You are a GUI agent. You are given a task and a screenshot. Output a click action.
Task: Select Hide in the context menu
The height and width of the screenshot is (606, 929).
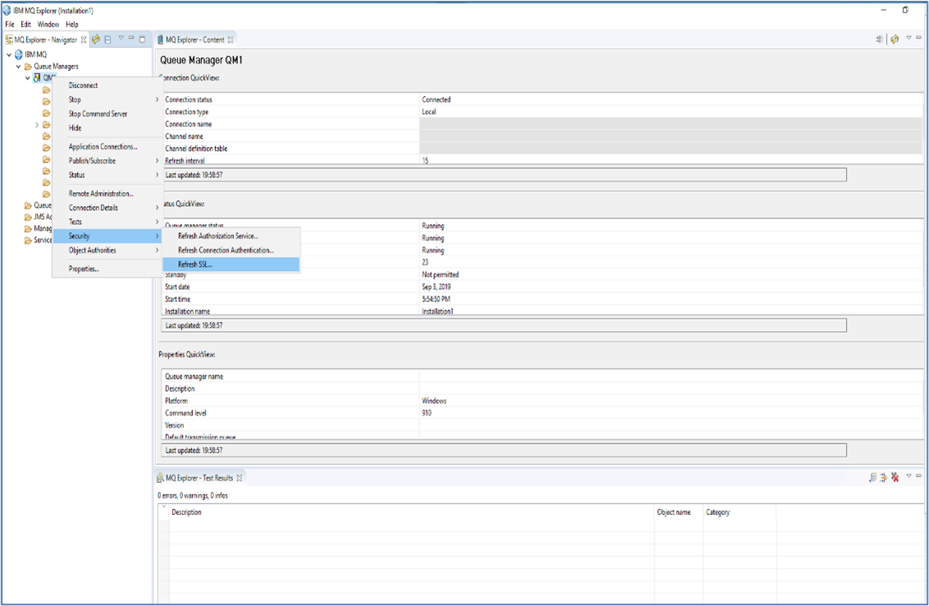coord(108,128)
